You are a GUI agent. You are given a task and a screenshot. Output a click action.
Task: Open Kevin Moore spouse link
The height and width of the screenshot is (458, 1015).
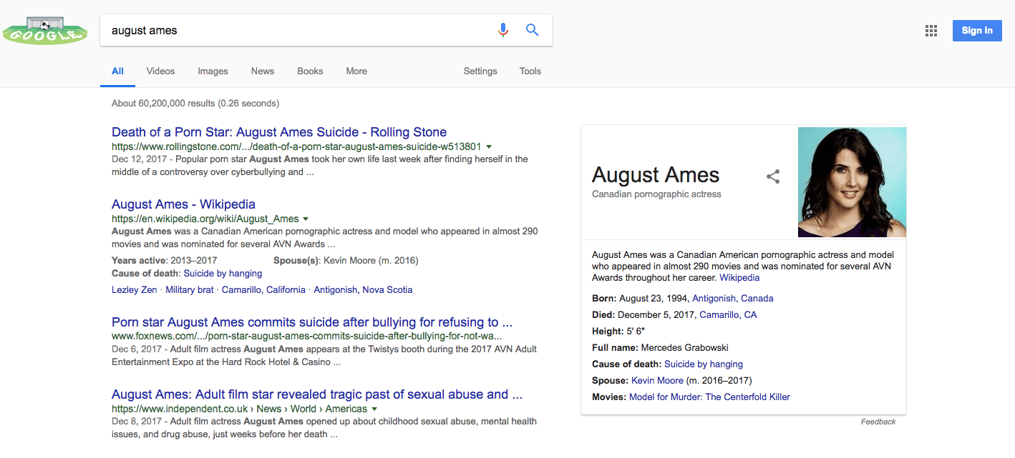pyautogui.click(x=657, y=381)
